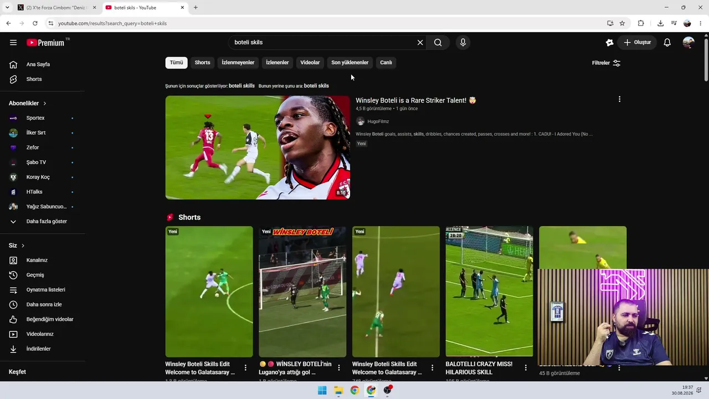The image size is (709, 399).
Task: Select the Son yüklenenler filter chip
Action: coord(350,63)
